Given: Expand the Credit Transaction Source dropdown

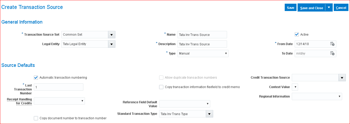Looking at the screenshot, I should 342,78.
